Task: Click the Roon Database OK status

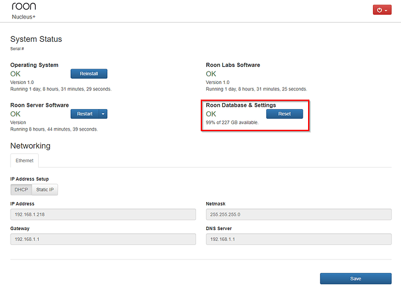Action: tap(211, 114)
